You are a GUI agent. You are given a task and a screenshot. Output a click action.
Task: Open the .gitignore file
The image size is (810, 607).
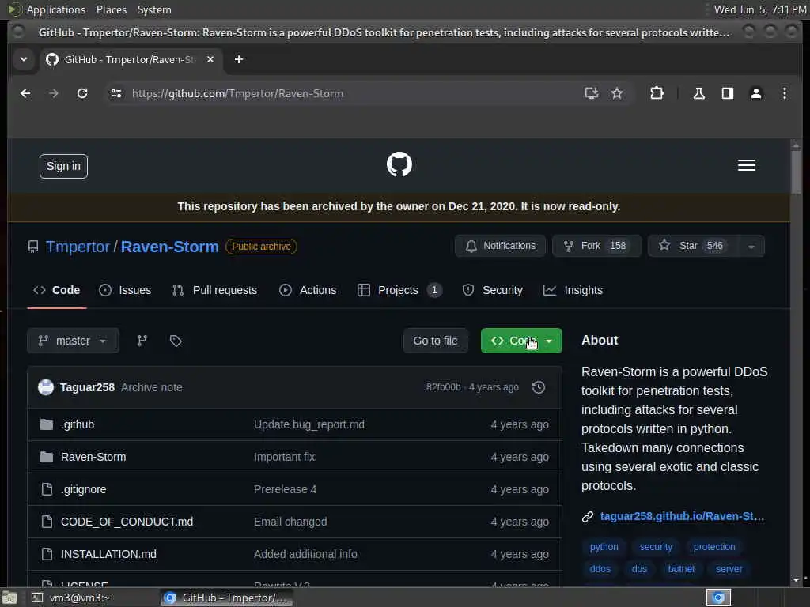coord(84,489)
